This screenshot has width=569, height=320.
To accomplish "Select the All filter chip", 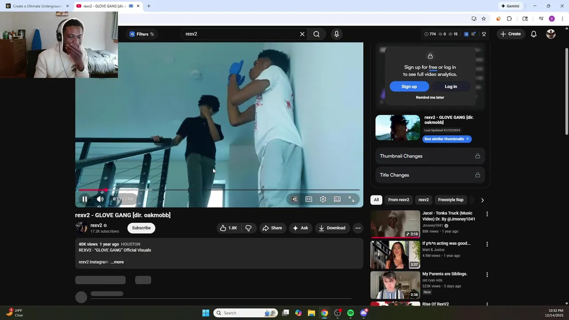I will coord(376,200).
